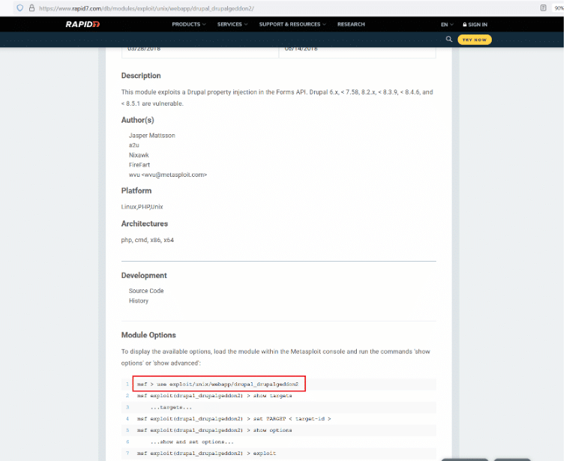Go to the Research menu item
The width and height of the screenshot is (566, 461).
(x=351, y=24)
